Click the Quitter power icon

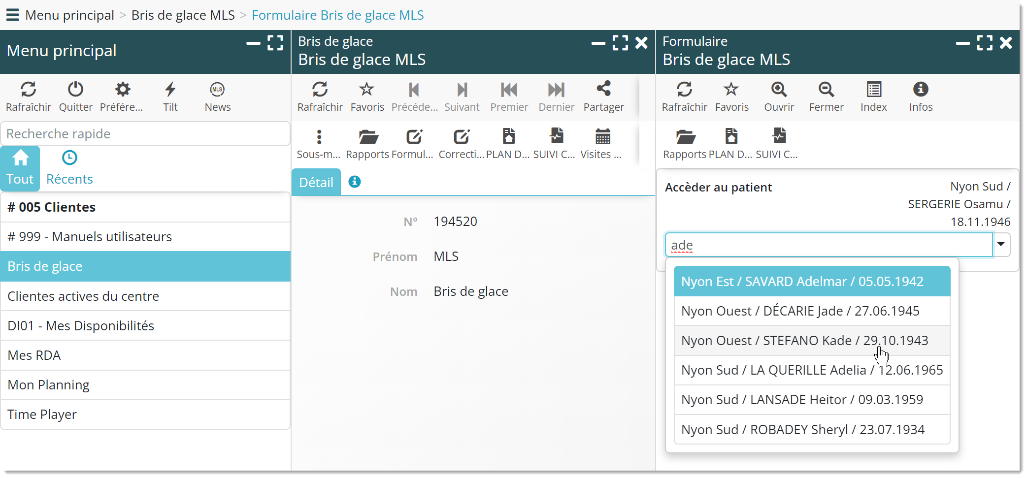[x=75, y=90]
